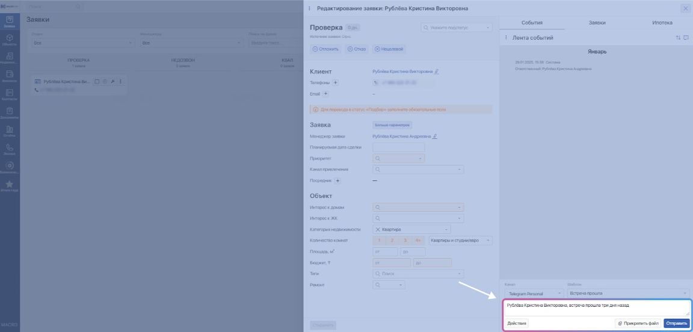Switch to the Заявки tab in right panel
Image resolution: width=693 pixels, height=332 pixels.
(x=597, y=23)
